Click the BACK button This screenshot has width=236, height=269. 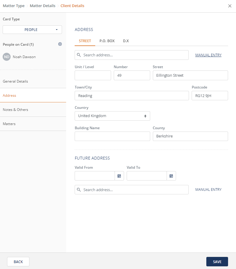[18, 262]
